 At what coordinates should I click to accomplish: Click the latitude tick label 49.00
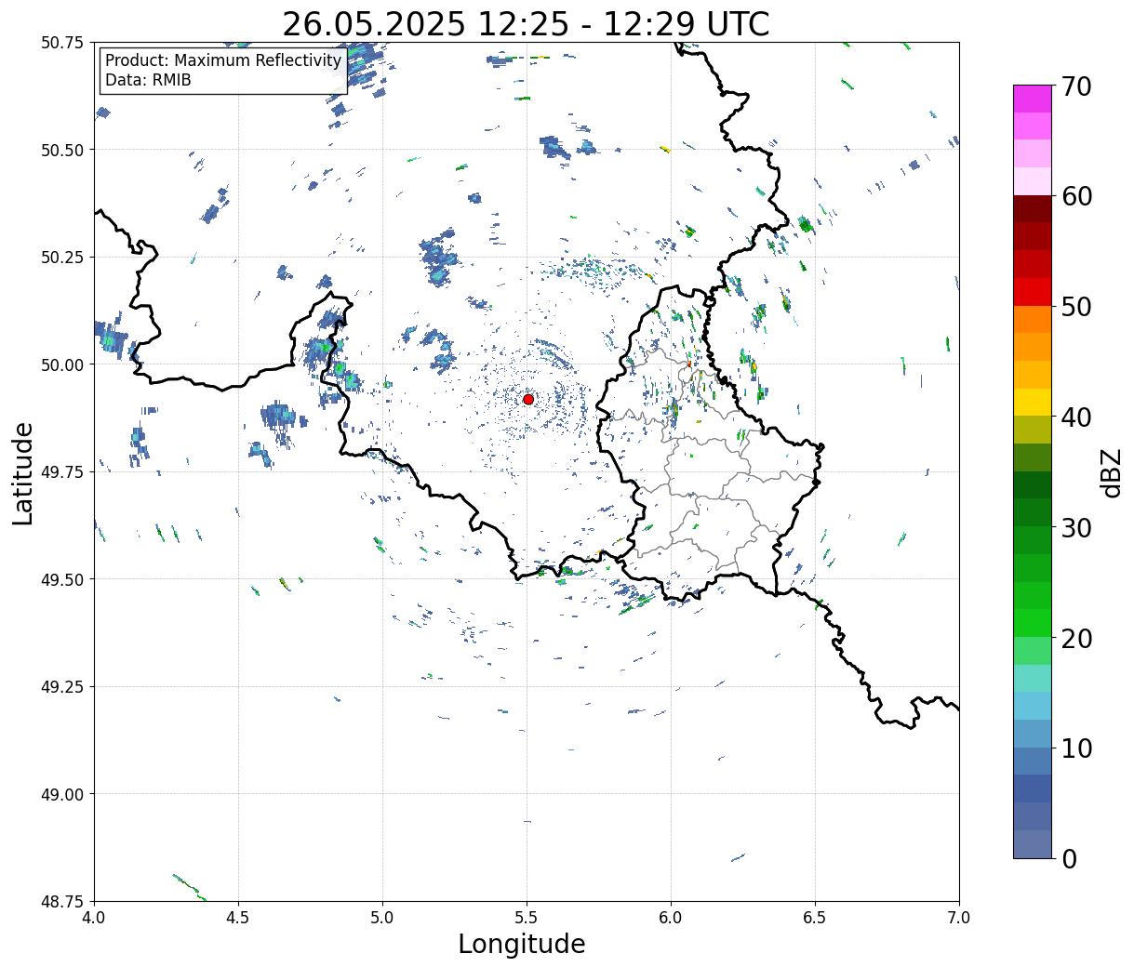coord(62,794)
